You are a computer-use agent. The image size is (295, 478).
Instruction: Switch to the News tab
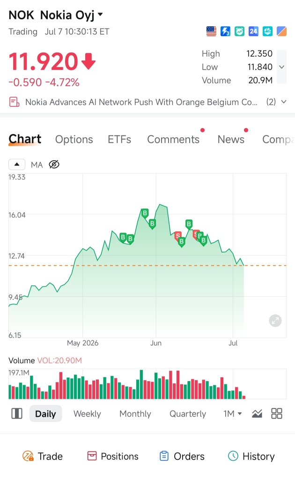(x=231, y=139)
